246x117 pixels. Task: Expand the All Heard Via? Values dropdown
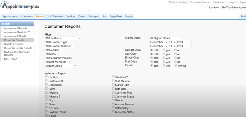tap(60, 58)
